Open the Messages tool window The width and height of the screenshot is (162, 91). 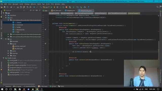43,86
